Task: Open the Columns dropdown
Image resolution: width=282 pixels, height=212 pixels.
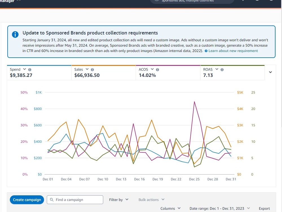Action: point(170,208)
